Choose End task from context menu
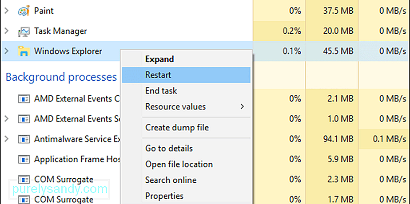Image resolution: width=410 pixels, height=204 pixels. pyautogui.click(x=186, y=91)
